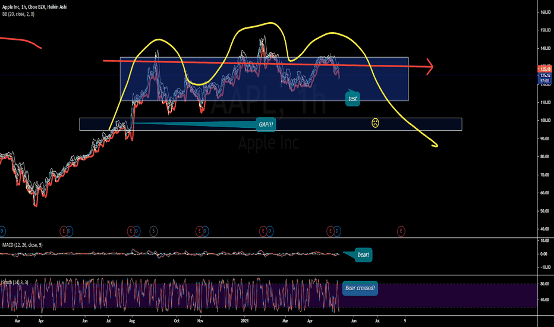Image resolution: width=554 pixels, height=327 pixels.
Task: Click the 2021 label on time axis
Action: click(244, 321)
